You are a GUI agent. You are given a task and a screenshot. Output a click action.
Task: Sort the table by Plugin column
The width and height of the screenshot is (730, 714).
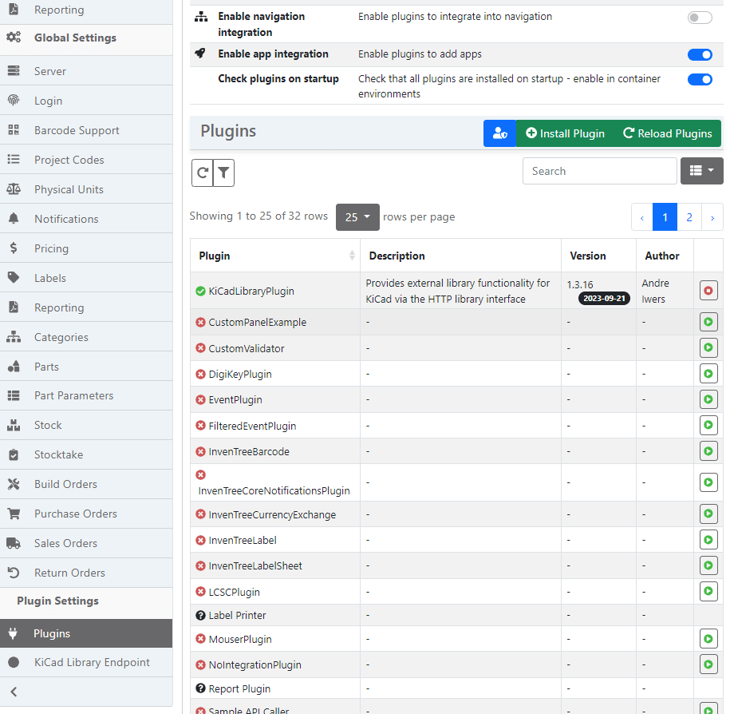tap(274, 256)
